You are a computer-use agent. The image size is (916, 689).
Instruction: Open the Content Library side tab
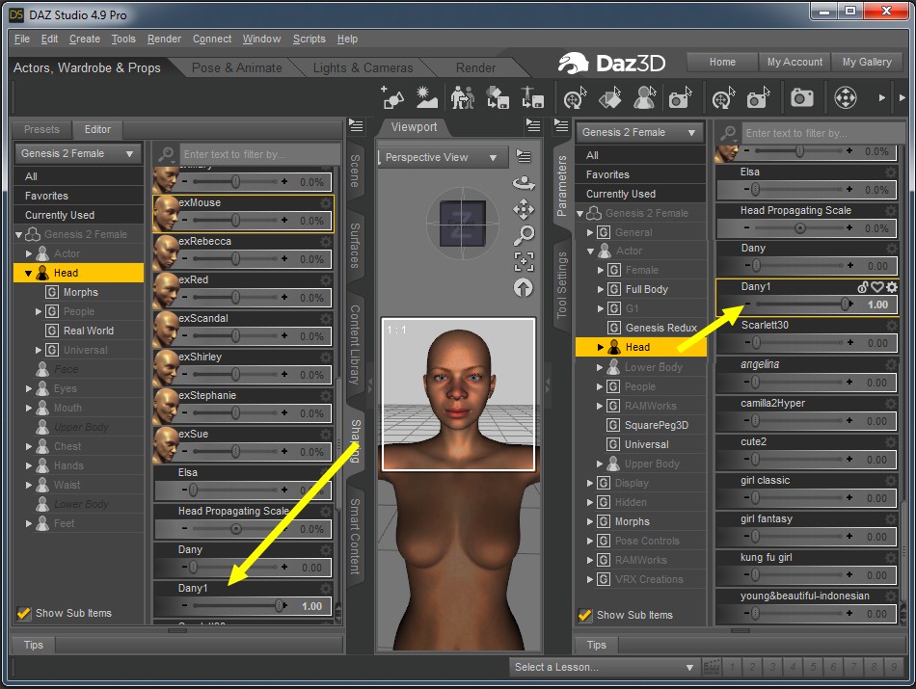[x=355, y=345]
